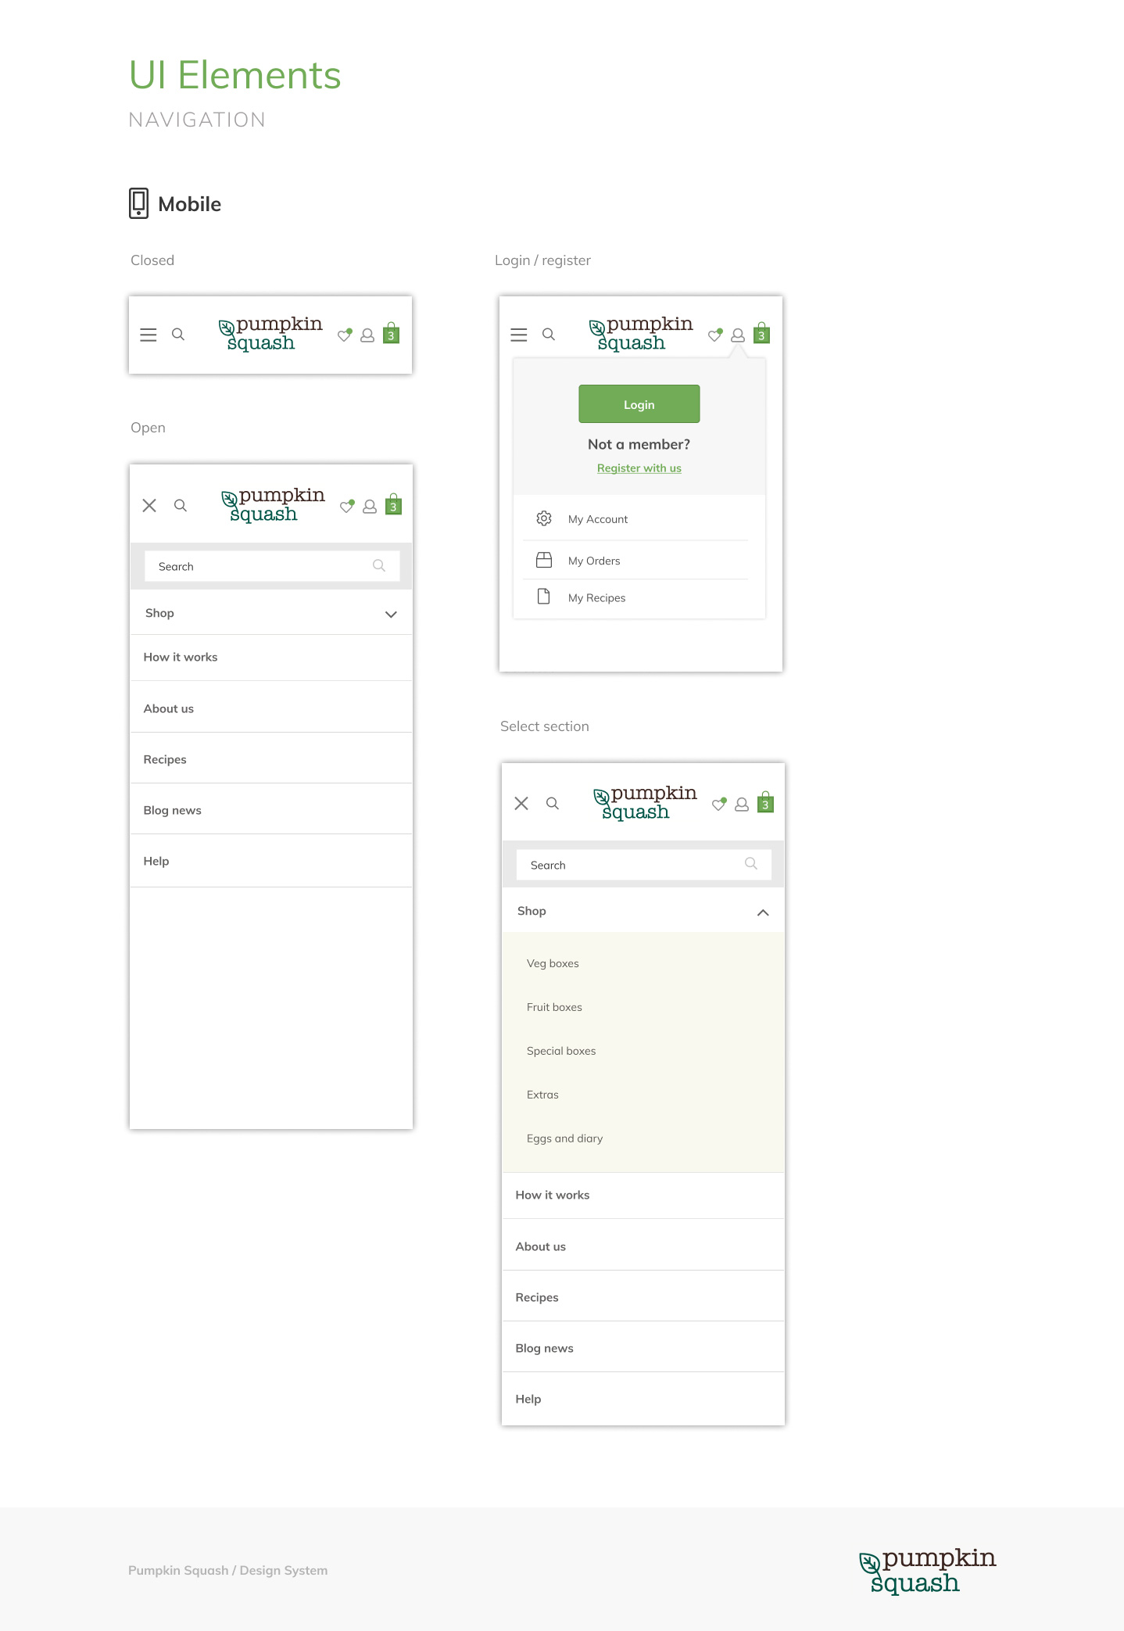
Task: Choose Eggs and diary submenu item
Action: [x=564, y=1138]
